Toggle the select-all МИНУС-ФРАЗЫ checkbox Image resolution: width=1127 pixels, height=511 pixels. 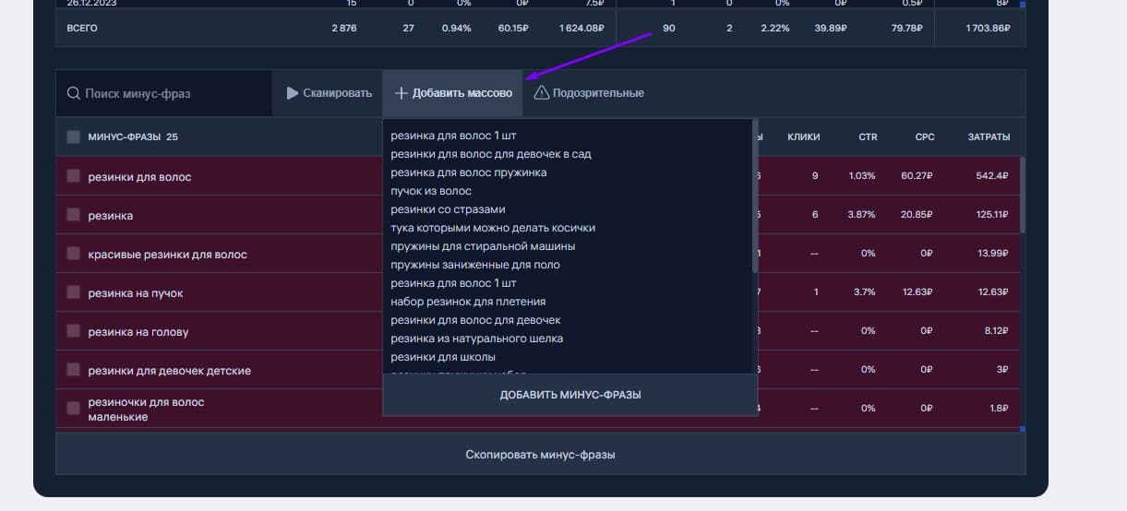click(73, 137)
